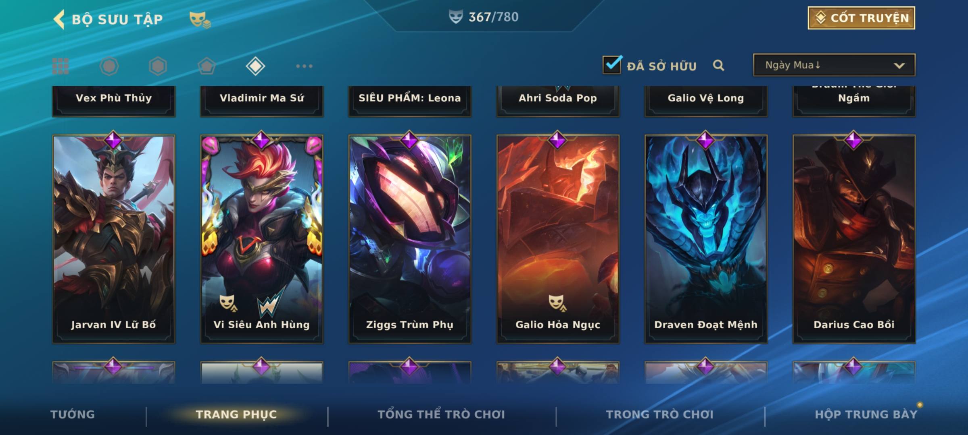Select the second hexagon rarity filter
The image size is (968, 435).
point(158,66)
